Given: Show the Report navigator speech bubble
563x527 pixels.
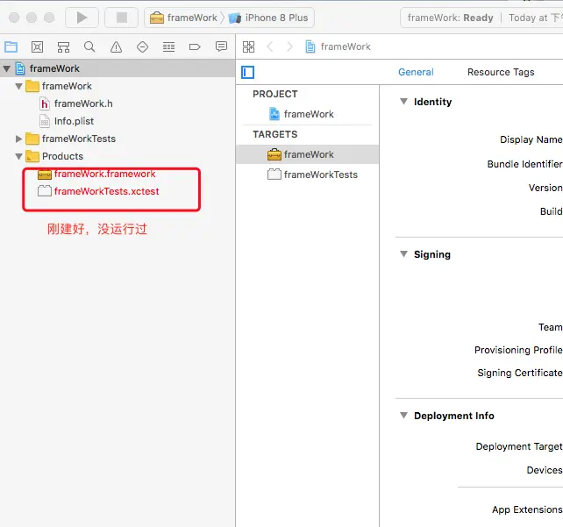Looking at the screenshot, I should point(221,47).
